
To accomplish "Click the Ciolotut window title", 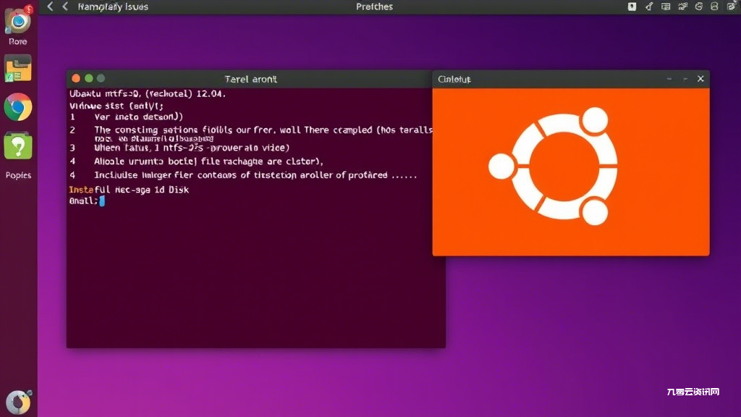I will coord(454,79).
